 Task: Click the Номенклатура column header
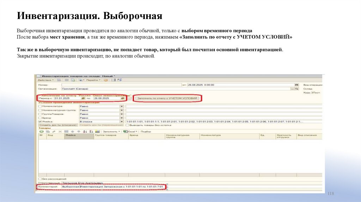point(229,136)
